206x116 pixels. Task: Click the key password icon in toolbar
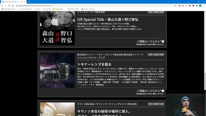pos(186,6)
